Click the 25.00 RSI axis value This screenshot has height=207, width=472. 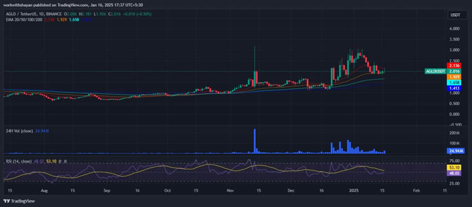(454, 183)
